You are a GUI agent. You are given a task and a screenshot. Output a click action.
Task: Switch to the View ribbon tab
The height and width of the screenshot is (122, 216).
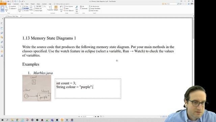(22, 4)
